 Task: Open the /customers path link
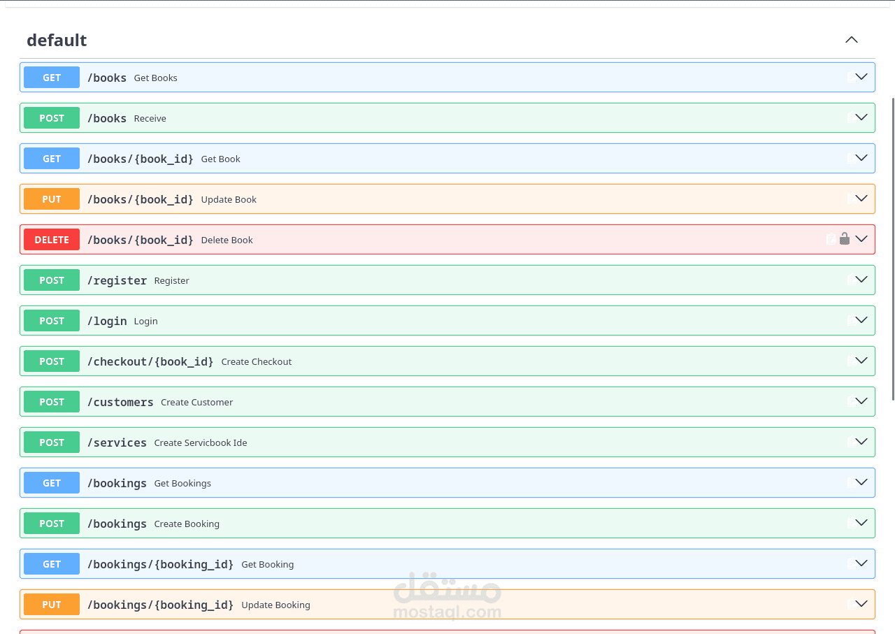pyautogui.click(x=120, y=402)
